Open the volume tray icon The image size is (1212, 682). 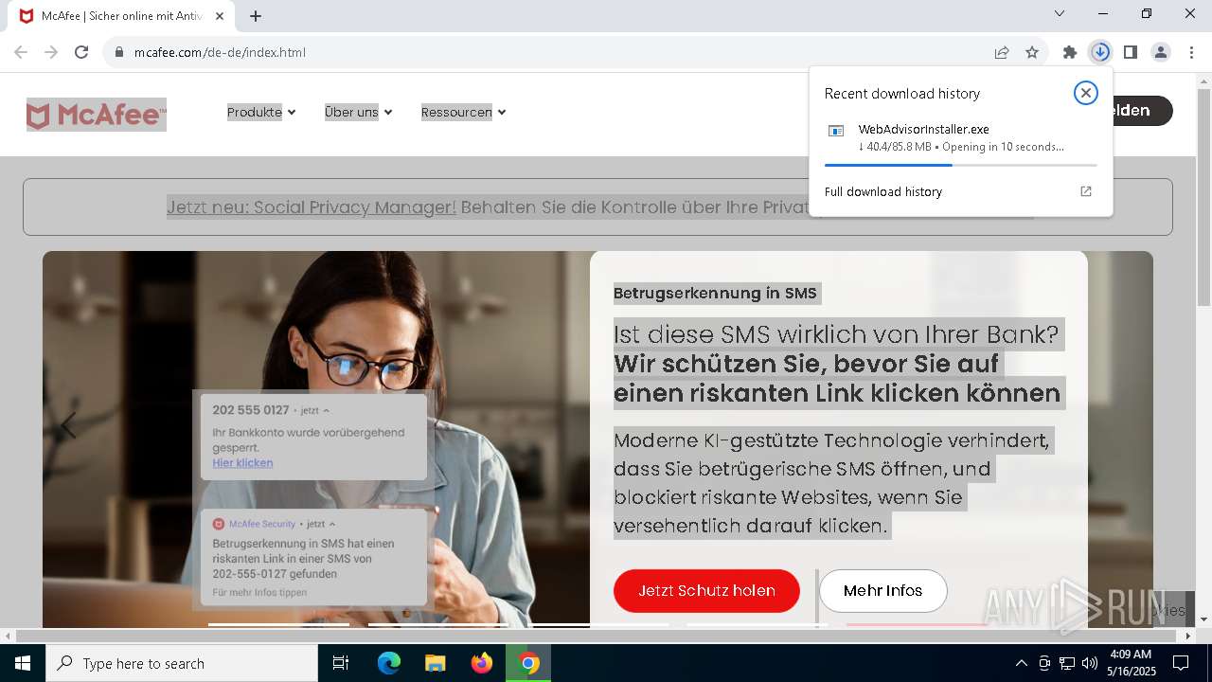click(1090, 663)
